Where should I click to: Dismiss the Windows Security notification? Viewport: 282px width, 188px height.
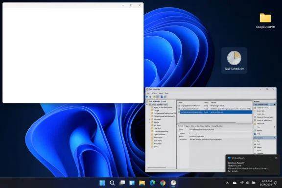(x=276, y=158)
